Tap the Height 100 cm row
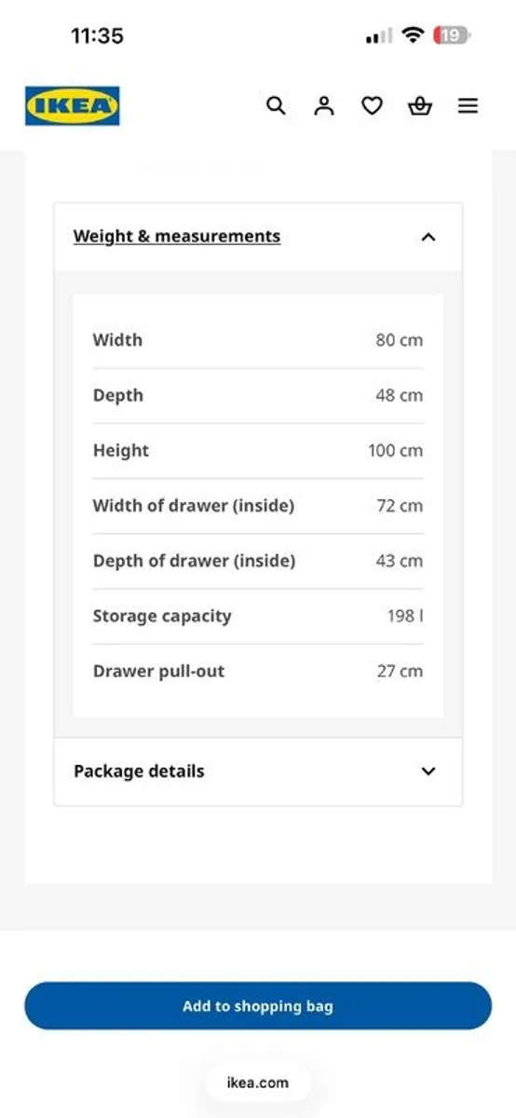 coord(258,450)
